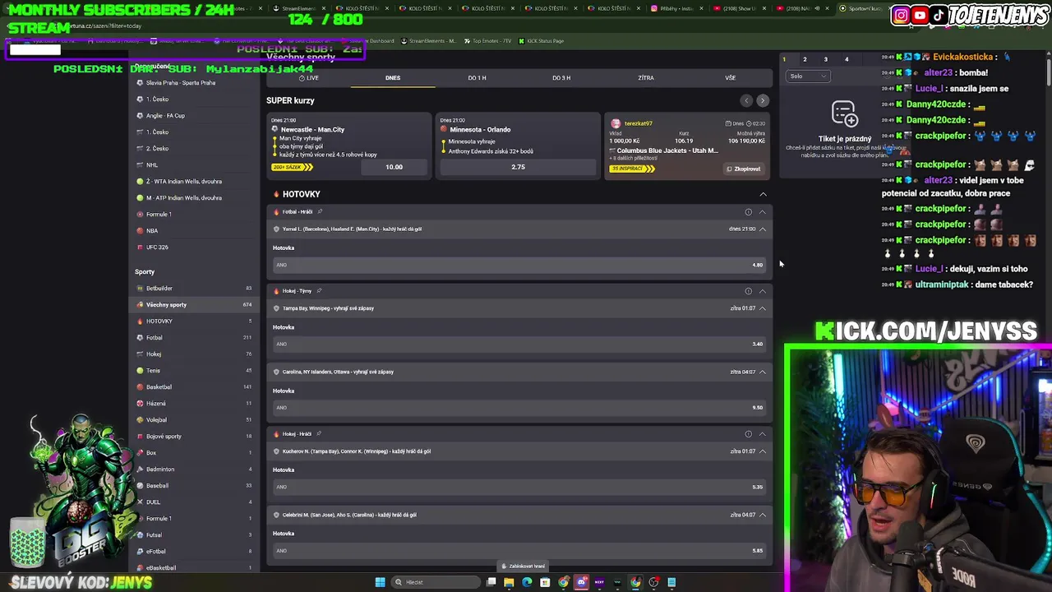
Task: Pick ANO 3.40 for Tampa Bay, Winnipeg
Action: click(519, 344)
